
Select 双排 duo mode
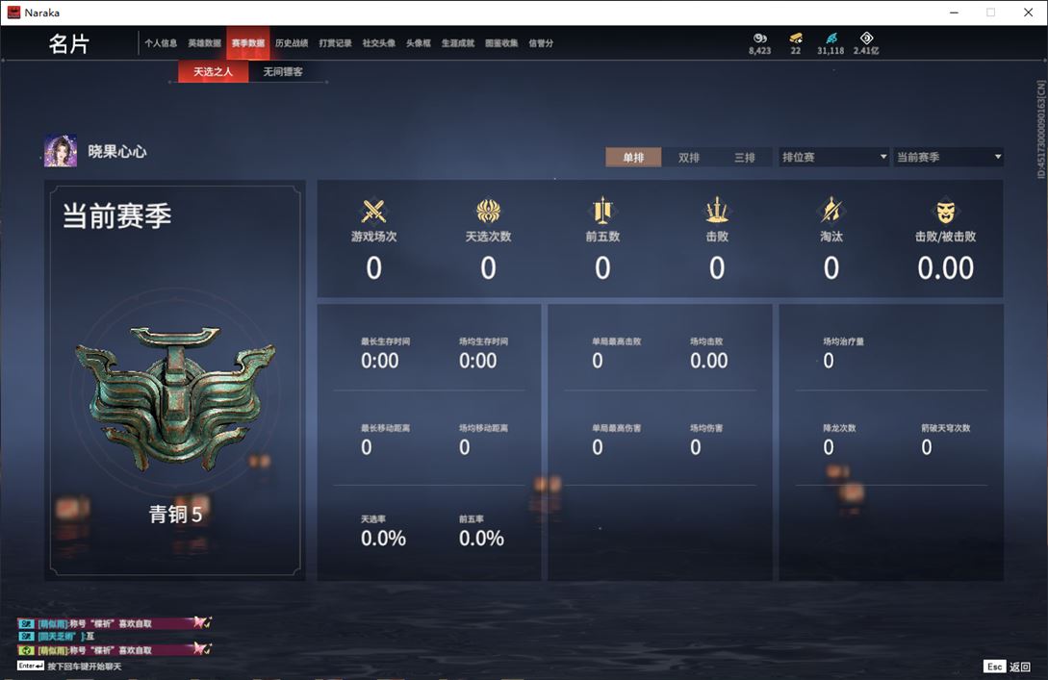click(688, 158)
